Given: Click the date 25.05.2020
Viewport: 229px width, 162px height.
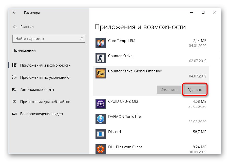Looking at the screenshot, I should coord(197,106).
